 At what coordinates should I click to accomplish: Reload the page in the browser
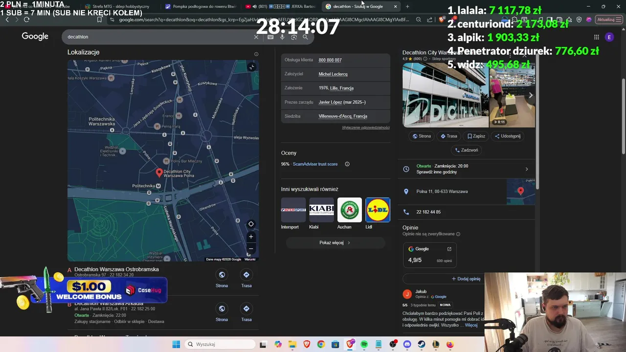tap(26, 20)
